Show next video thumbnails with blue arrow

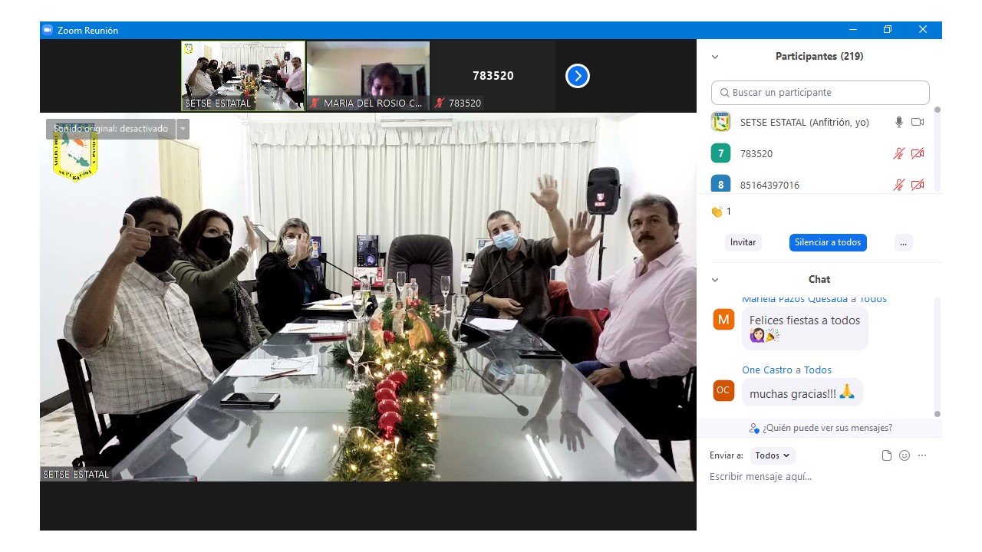578,76
